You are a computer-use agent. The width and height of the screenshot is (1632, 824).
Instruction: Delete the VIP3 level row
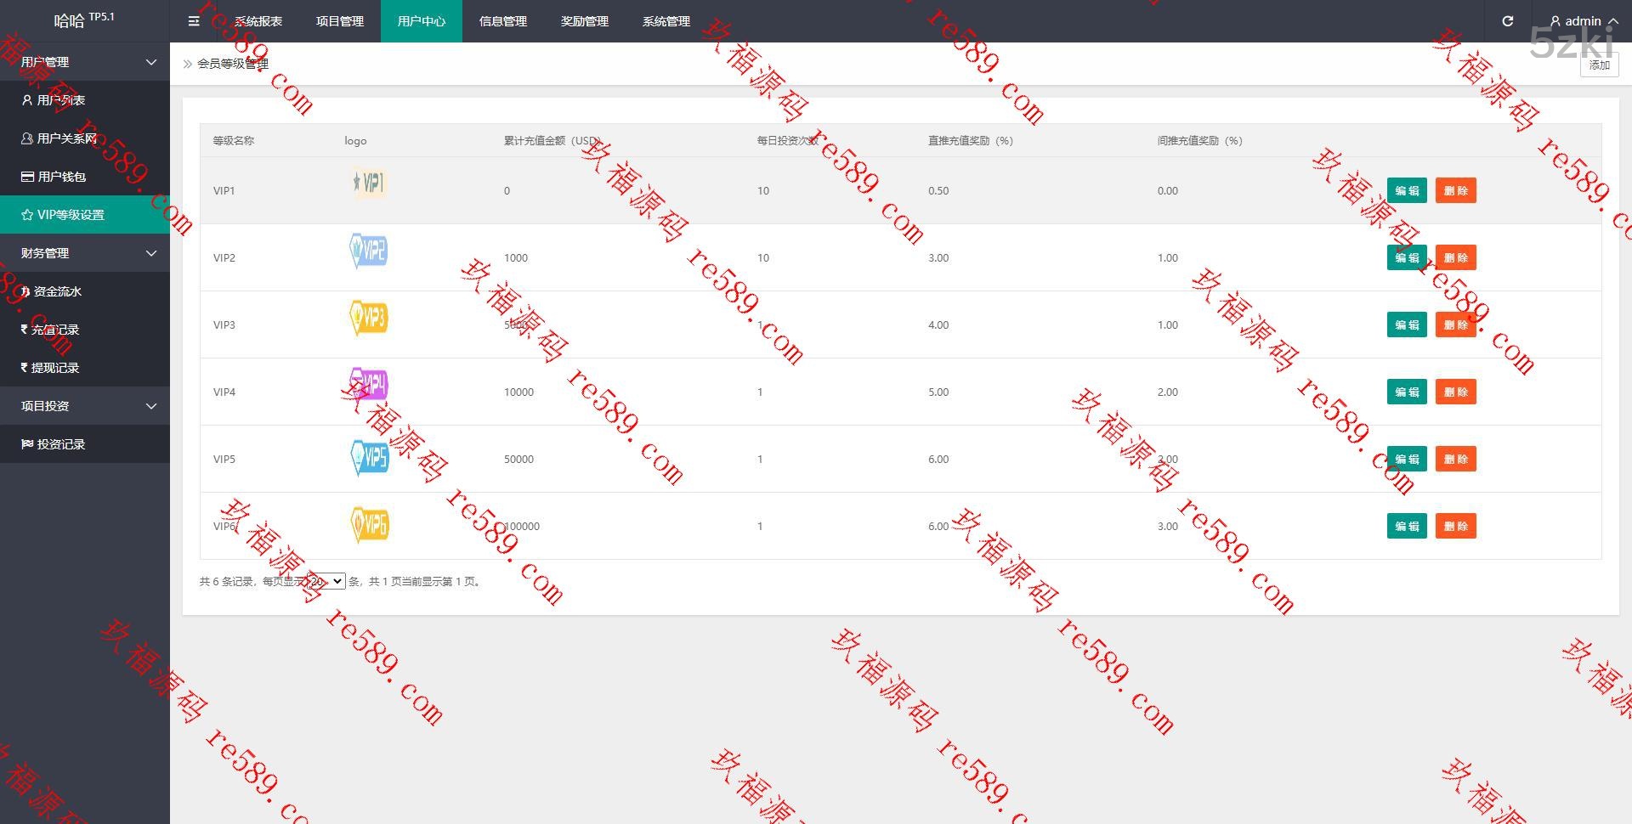[1456, 325]
